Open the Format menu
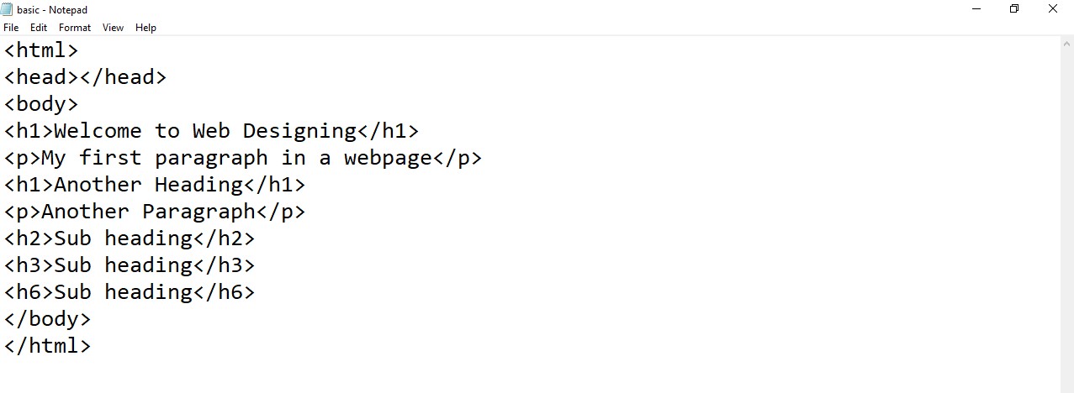This screenshot has height=393, width=1074. point(75,28)
